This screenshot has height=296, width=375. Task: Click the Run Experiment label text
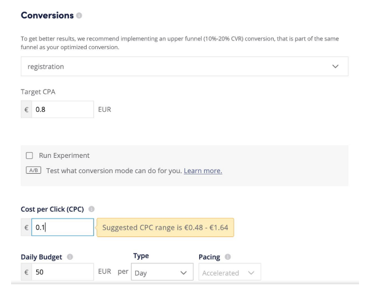[x=64, y=155]
